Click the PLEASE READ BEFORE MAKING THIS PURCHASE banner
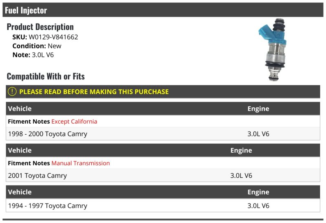 (x=163, y=92)
